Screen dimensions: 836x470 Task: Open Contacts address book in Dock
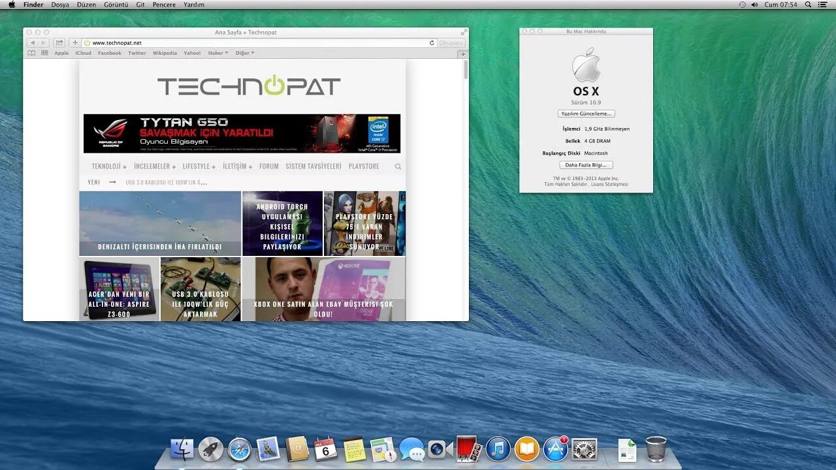(x=297, y=449)
